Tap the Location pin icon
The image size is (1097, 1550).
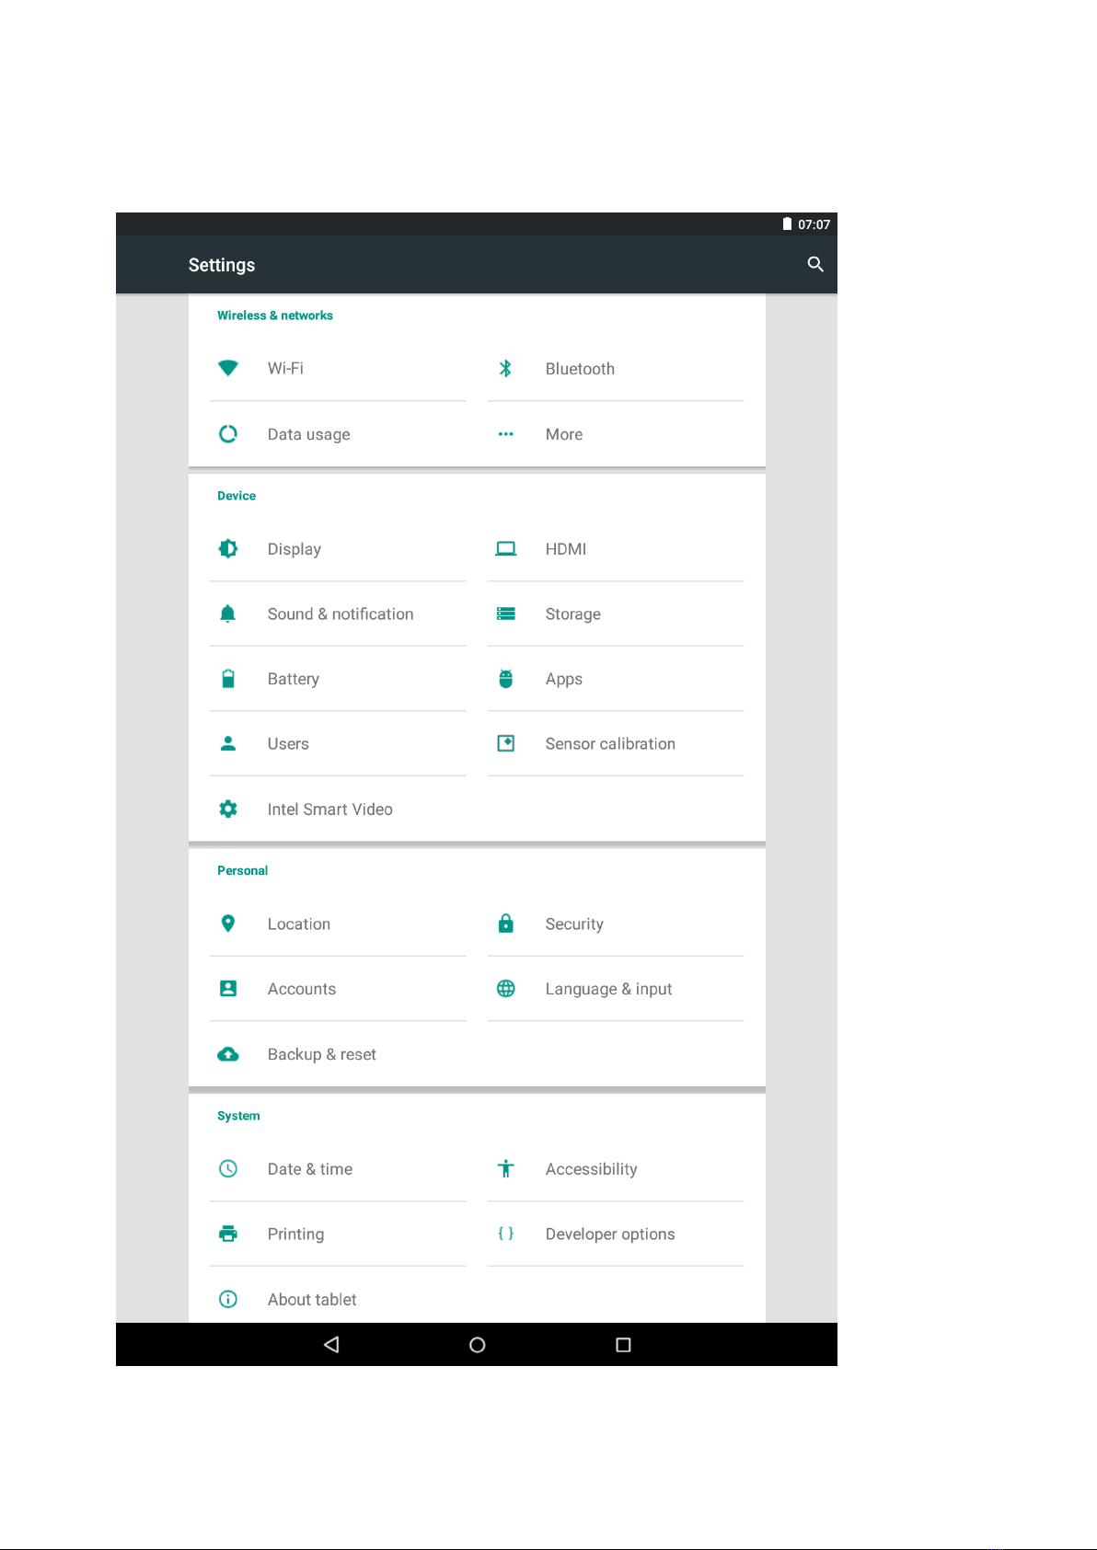click(x=228, y=924)
